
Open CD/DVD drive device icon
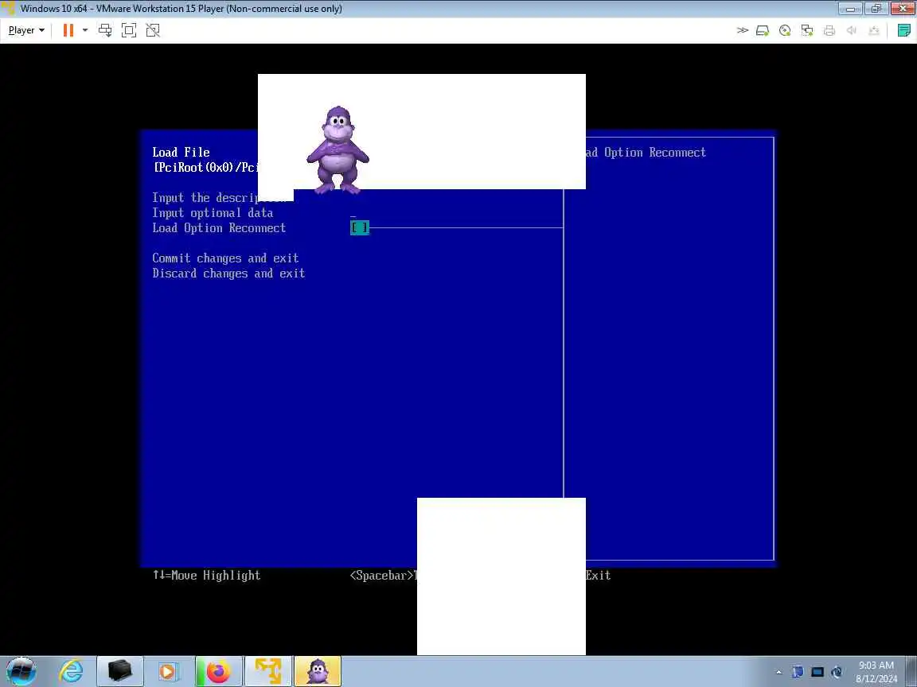(785, 30)
